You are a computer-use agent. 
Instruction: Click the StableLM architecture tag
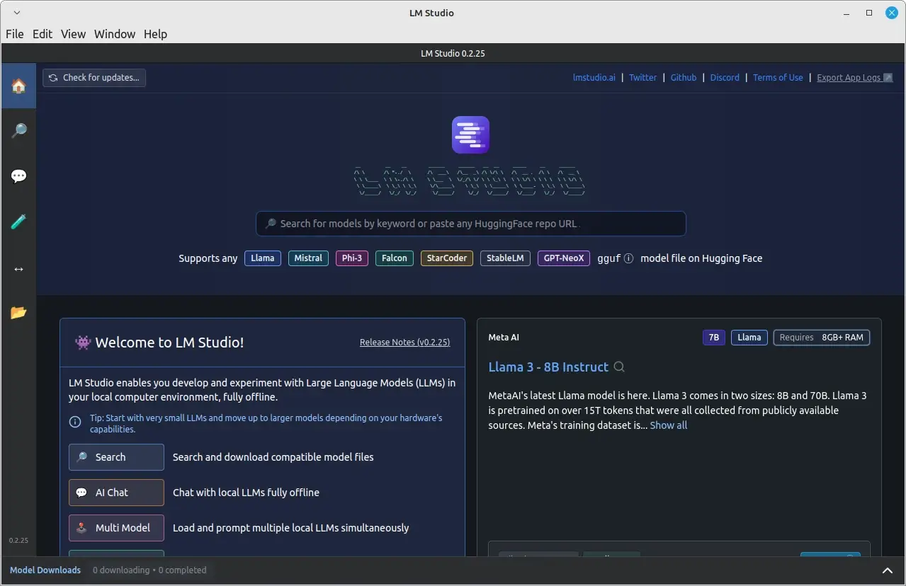(x=505, y=258)
